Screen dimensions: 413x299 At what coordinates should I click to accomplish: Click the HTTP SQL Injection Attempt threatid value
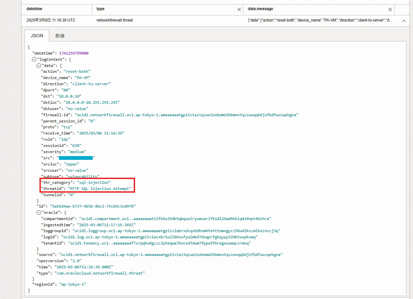pos(99,189)
